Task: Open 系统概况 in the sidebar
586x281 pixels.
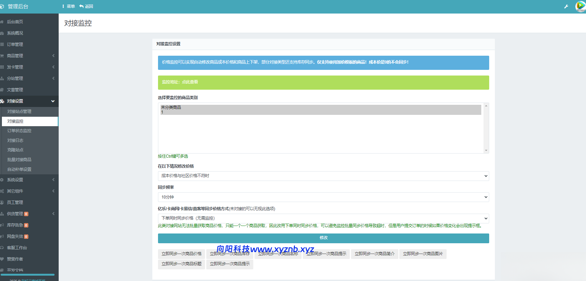Action: click(29, 33)
